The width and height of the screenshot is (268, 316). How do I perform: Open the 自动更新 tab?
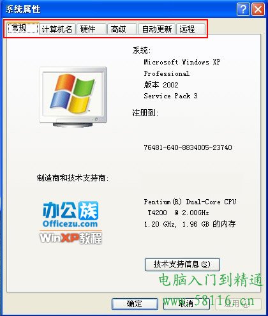(156, 29)
